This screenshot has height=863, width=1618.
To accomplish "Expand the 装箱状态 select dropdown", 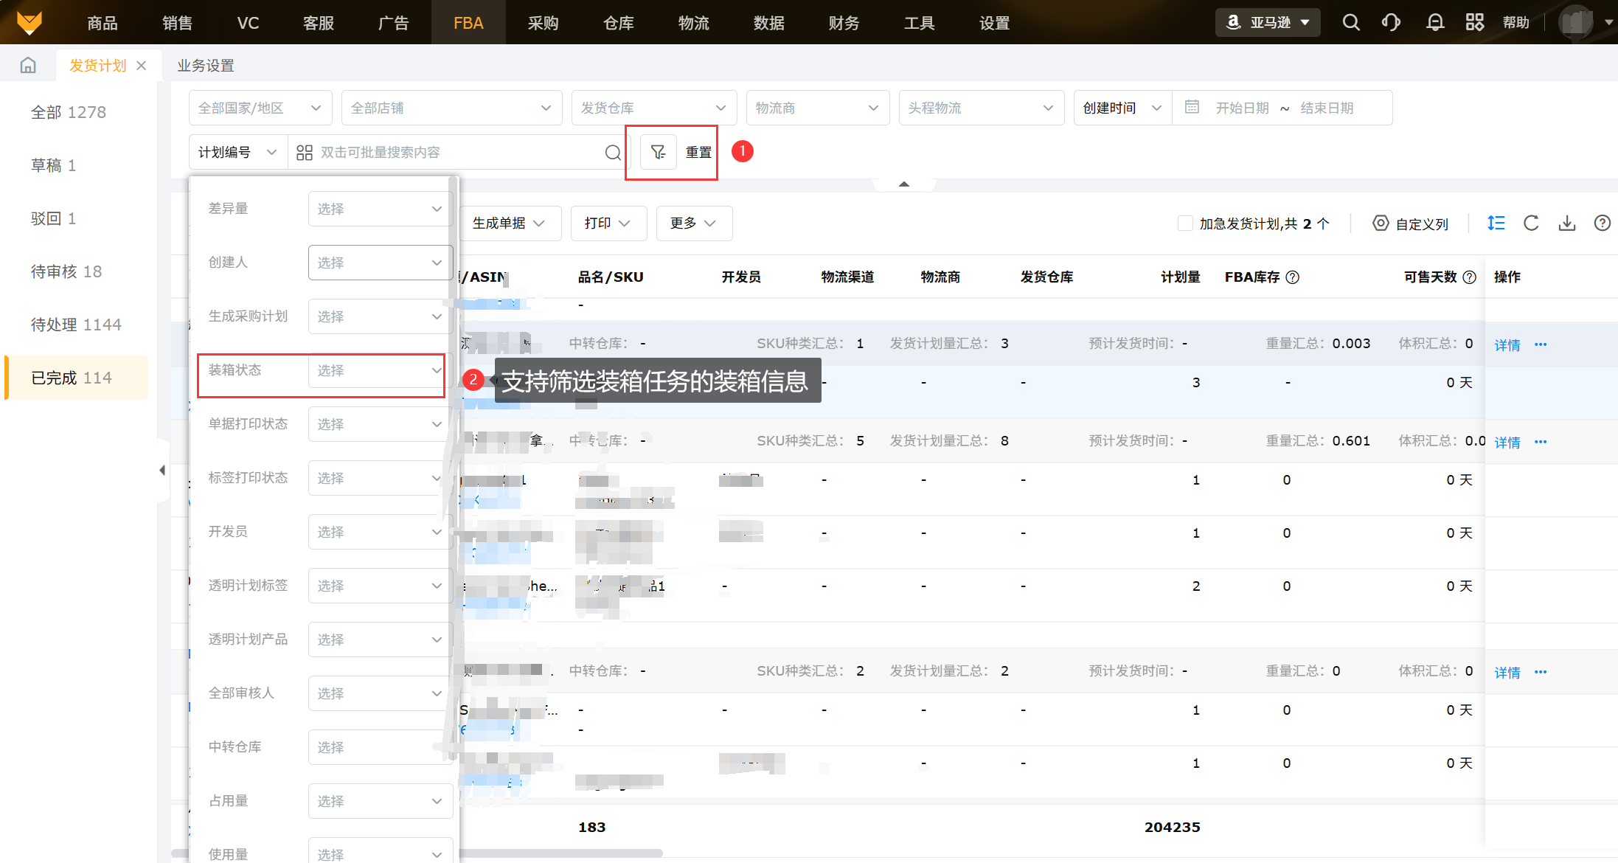I will point(379,370).
